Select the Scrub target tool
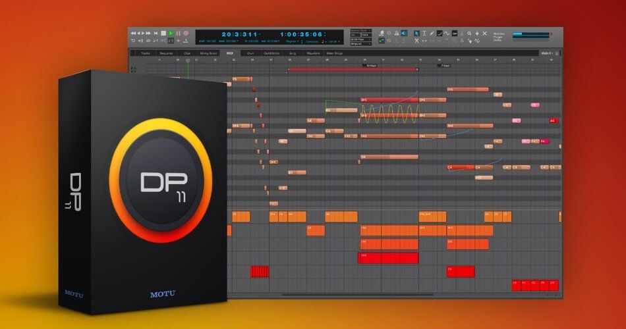This screenshot has width=626, height=329. (x=477, y=34)
